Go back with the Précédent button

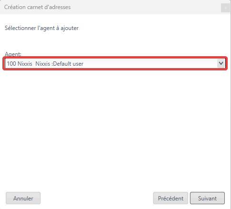click(171, 198)
